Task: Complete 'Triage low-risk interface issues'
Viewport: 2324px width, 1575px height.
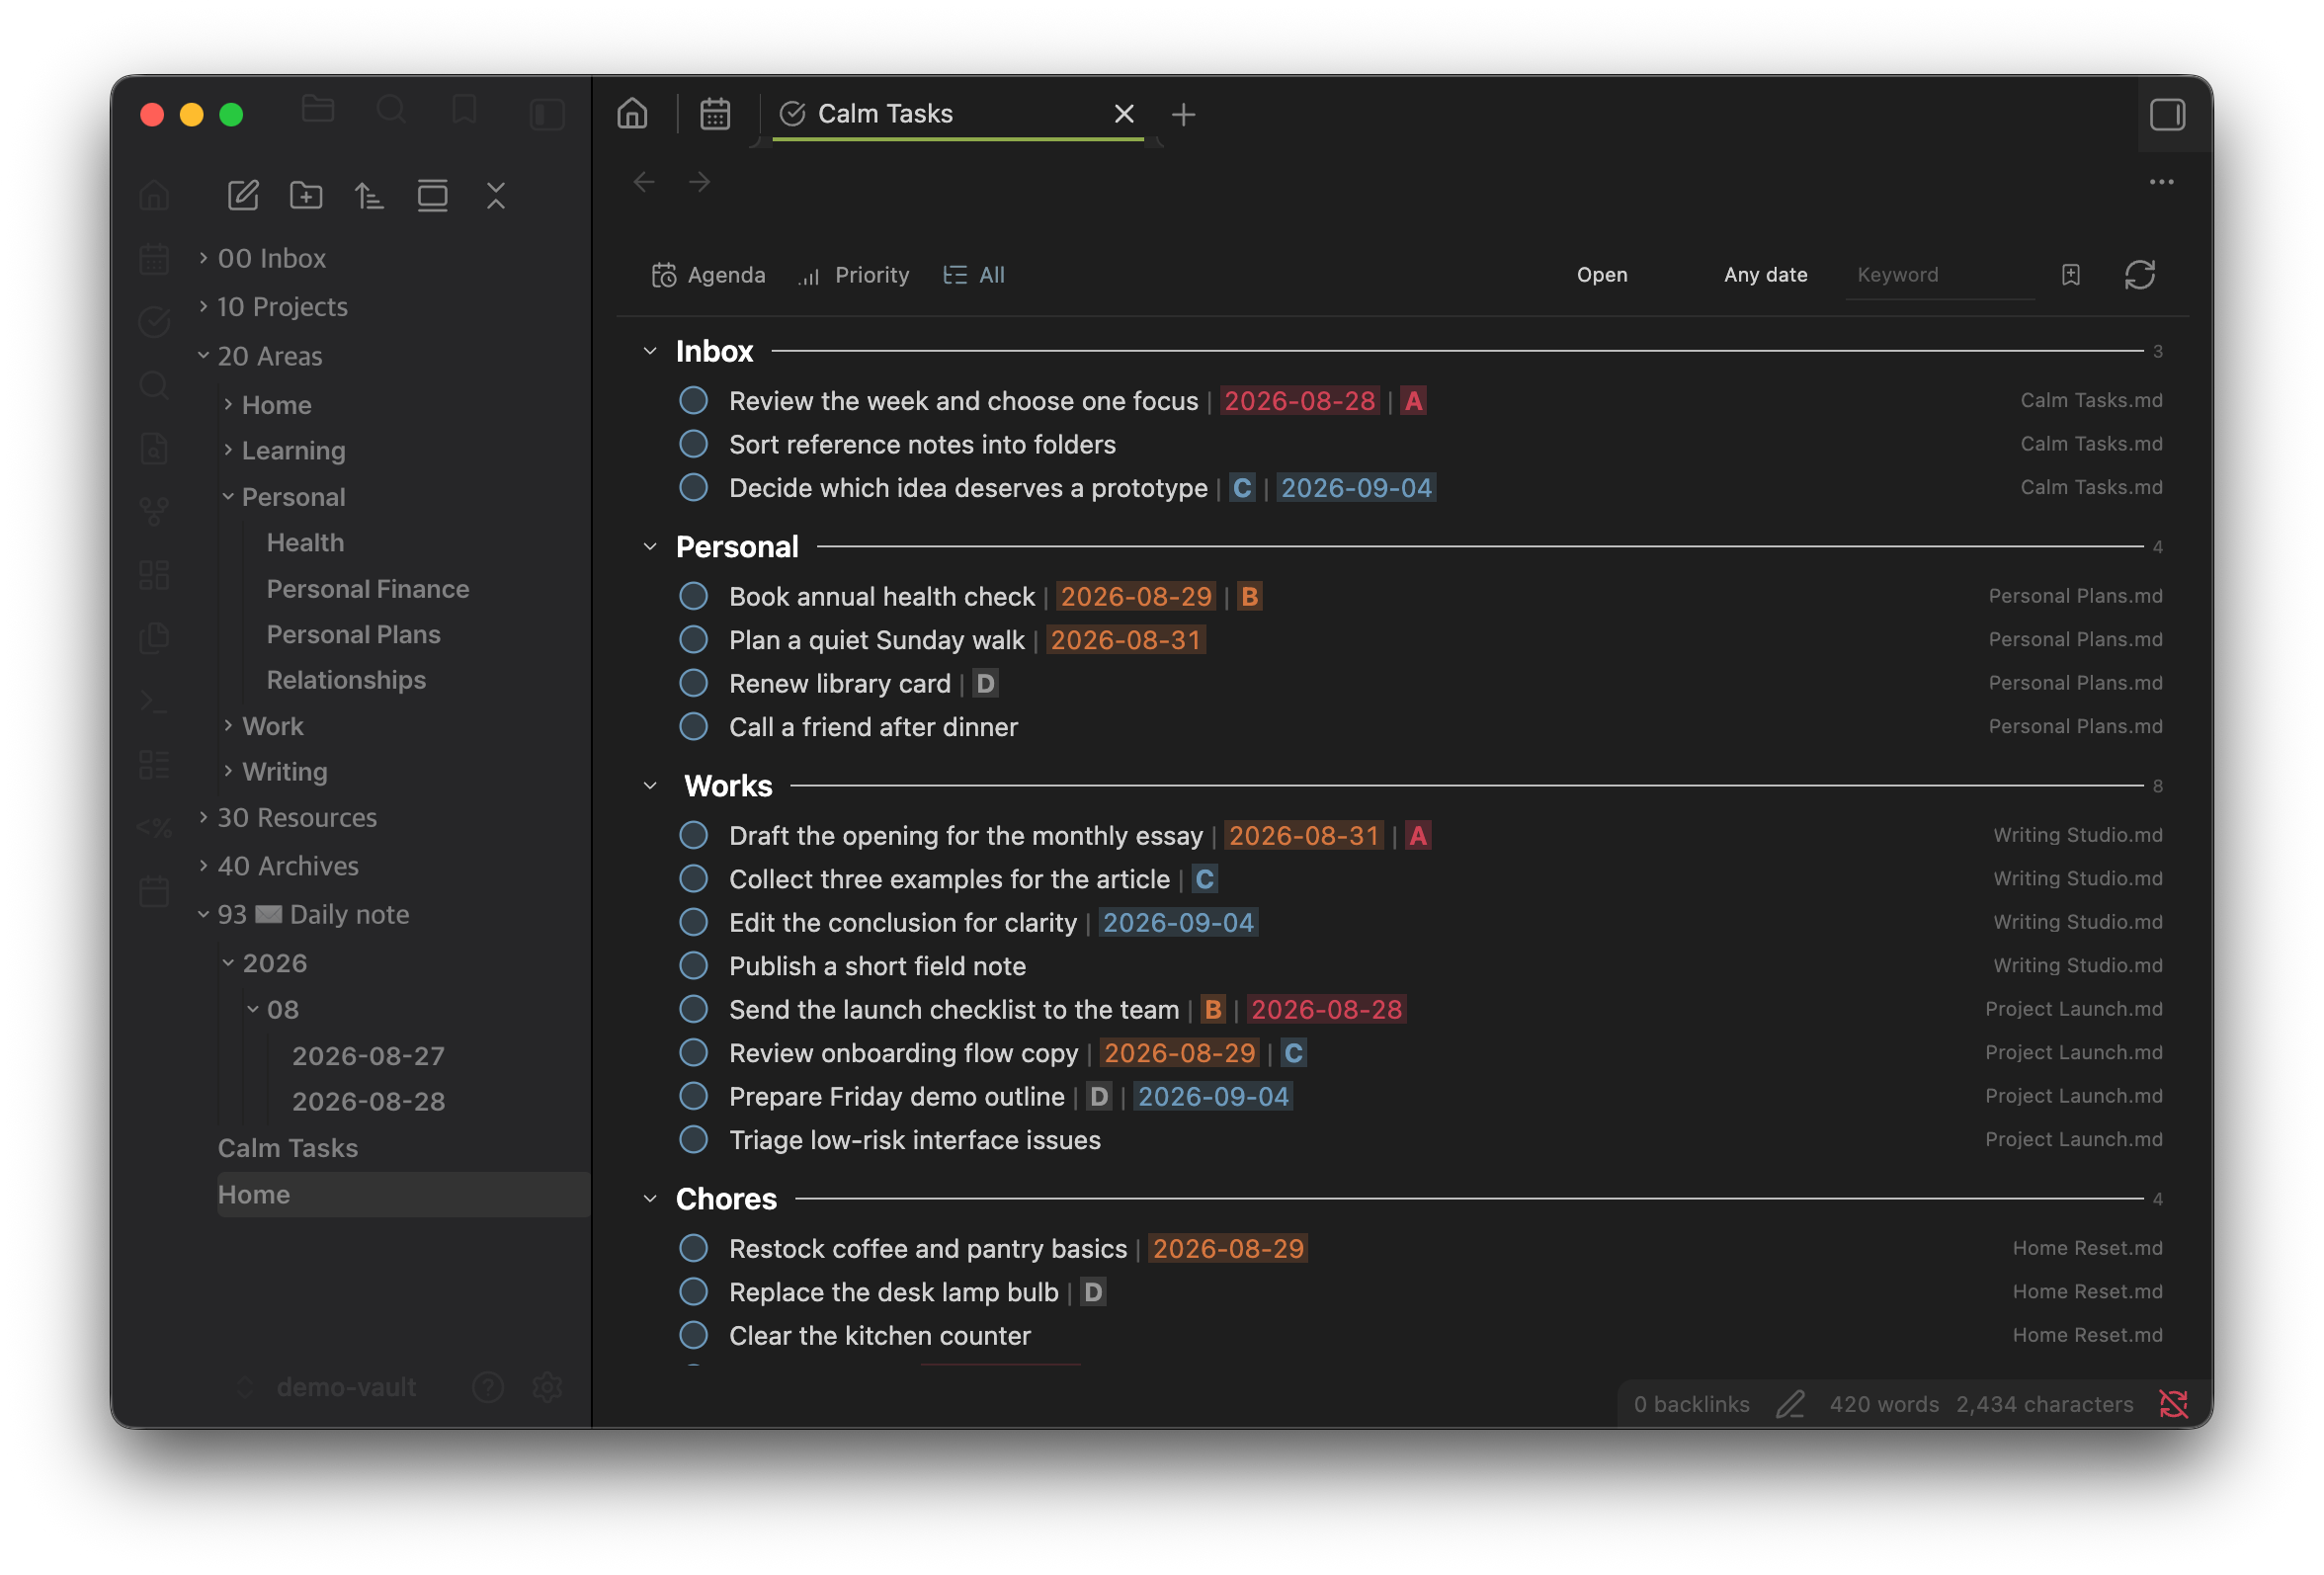Action: [693, 1140]
